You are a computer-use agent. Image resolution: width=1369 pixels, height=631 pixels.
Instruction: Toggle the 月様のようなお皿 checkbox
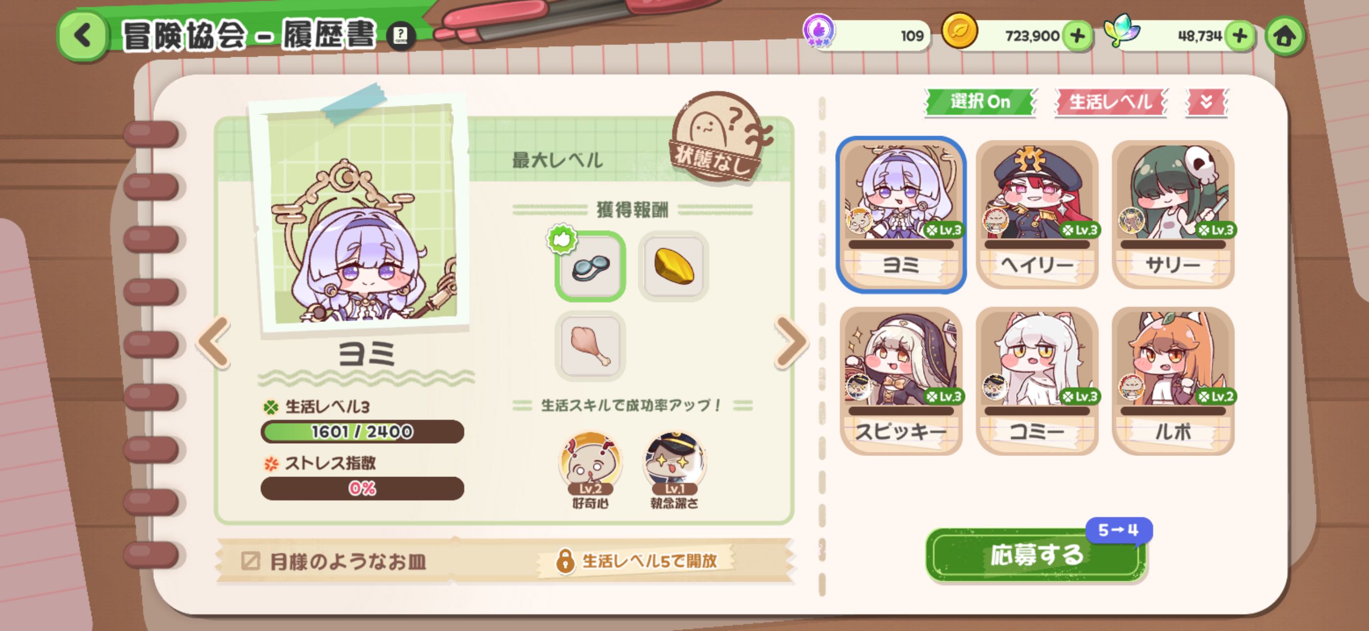[250, 561]
